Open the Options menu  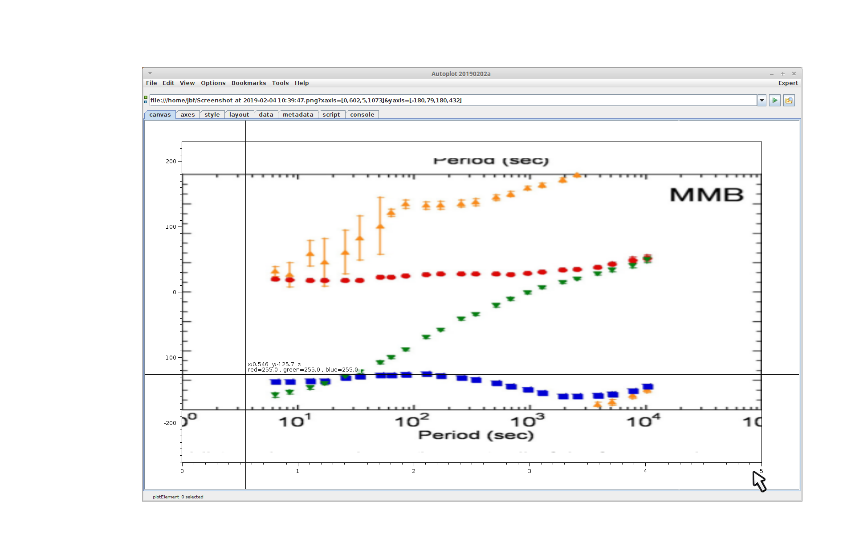pyautogui.click(x=213, y=83)
